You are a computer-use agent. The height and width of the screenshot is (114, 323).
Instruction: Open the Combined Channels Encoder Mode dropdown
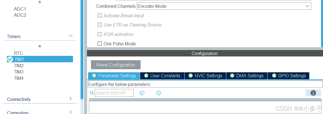(x=224, y=6)
